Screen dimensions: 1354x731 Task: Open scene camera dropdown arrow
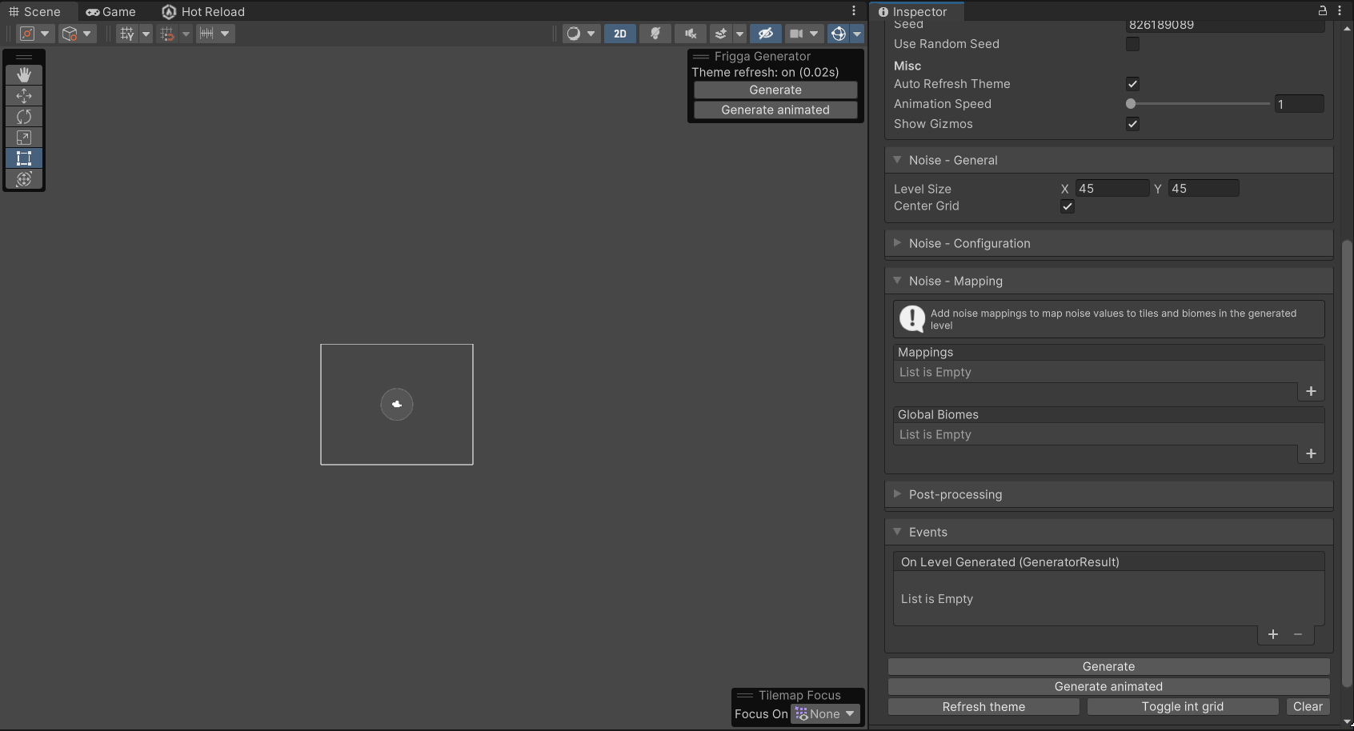(815, 34)
